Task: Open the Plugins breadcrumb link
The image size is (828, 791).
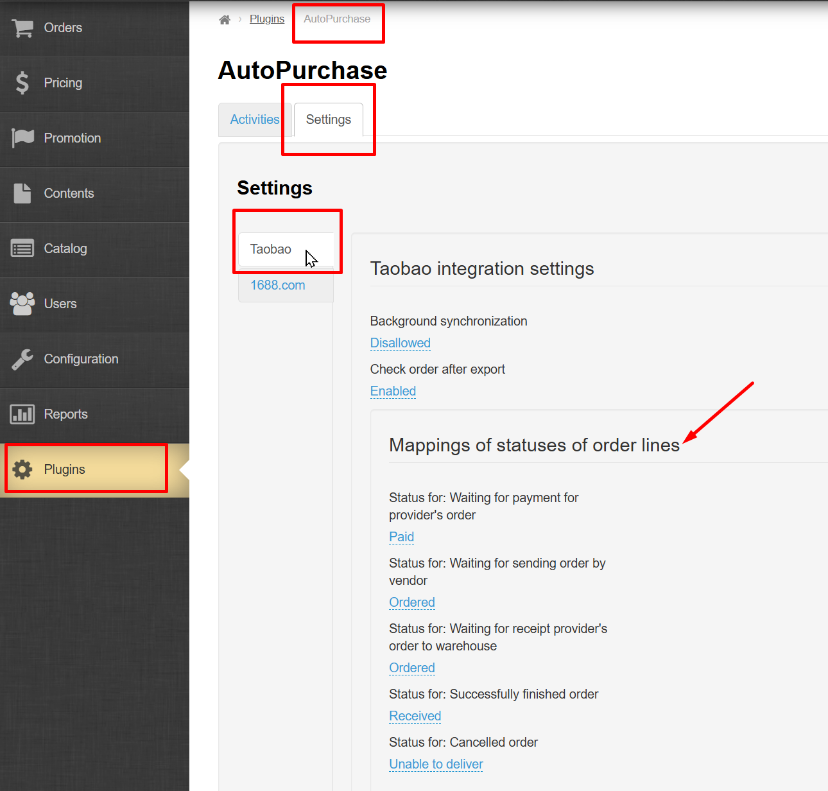Action: pyautogui.click(x=266, y=19)
